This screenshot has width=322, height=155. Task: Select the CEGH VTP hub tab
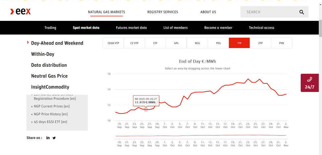coord(113,43)
